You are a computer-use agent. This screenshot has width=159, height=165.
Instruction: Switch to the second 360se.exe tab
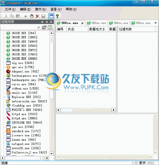tap(97, 23)
